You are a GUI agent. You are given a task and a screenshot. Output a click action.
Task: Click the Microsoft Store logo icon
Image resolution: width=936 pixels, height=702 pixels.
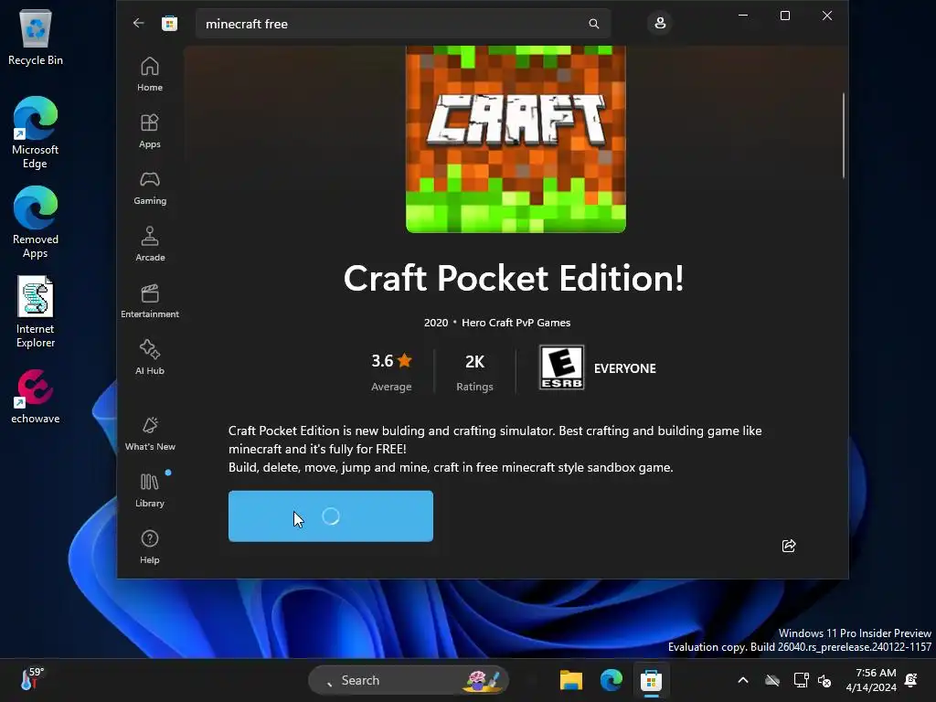pos(169,23)
